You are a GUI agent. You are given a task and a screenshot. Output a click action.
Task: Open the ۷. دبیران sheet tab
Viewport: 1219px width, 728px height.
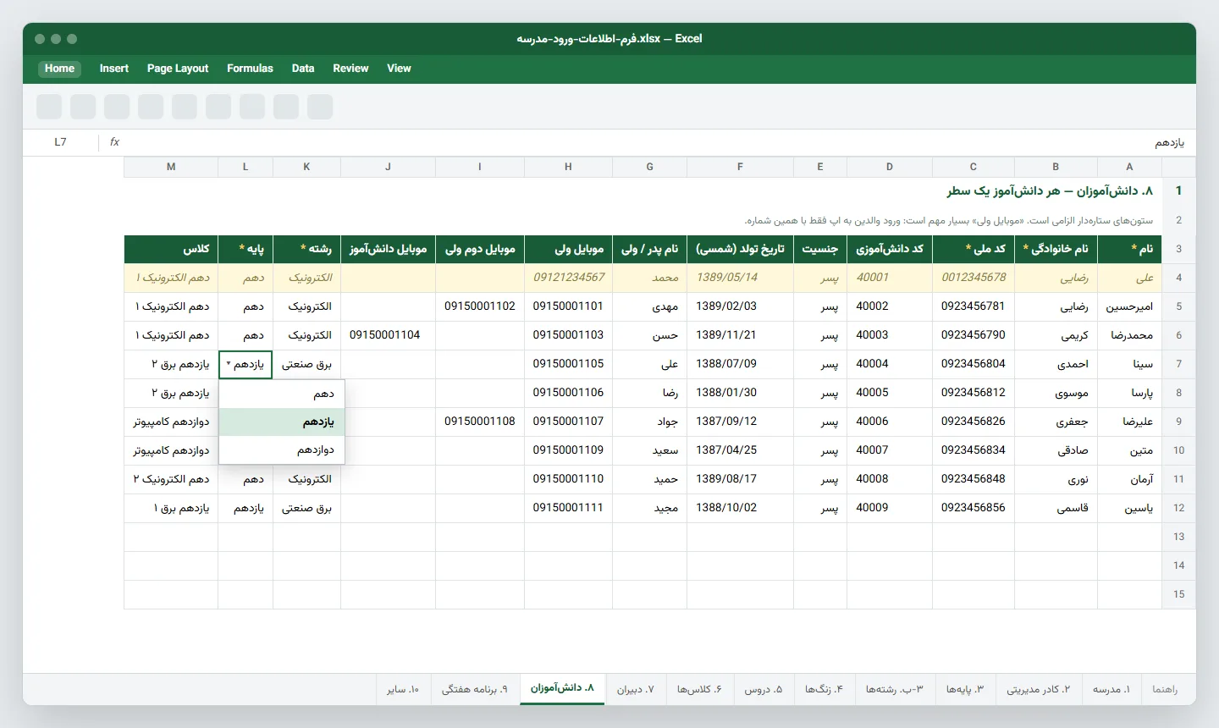click(635, 689)
